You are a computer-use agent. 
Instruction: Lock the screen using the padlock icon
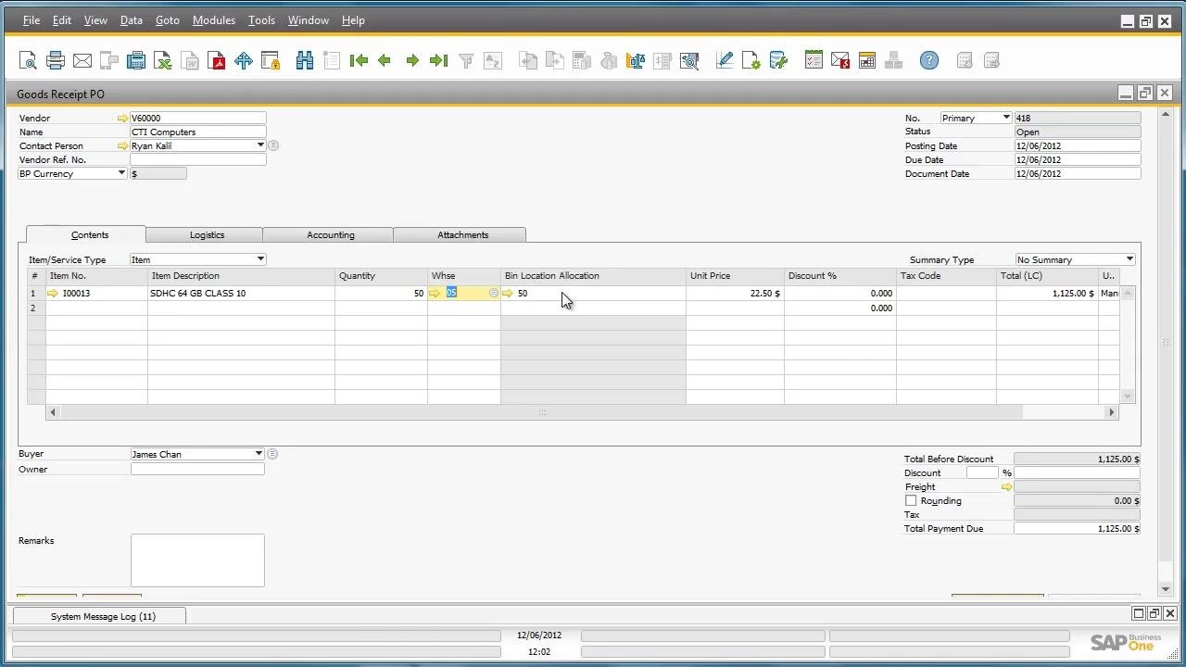271,61
